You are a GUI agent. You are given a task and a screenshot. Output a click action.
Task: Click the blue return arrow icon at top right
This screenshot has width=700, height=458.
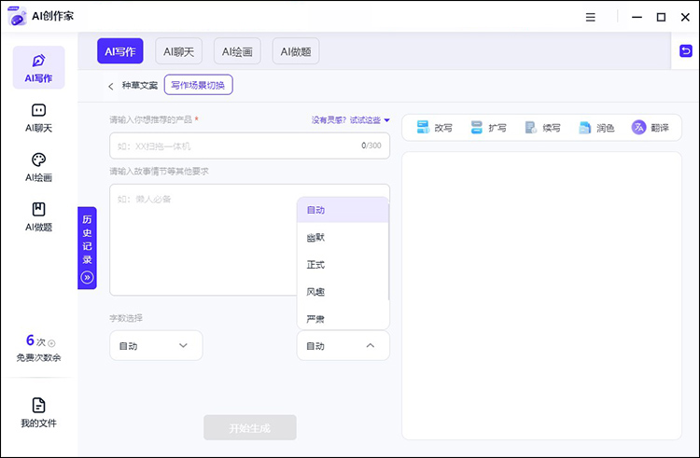[685, 51]
